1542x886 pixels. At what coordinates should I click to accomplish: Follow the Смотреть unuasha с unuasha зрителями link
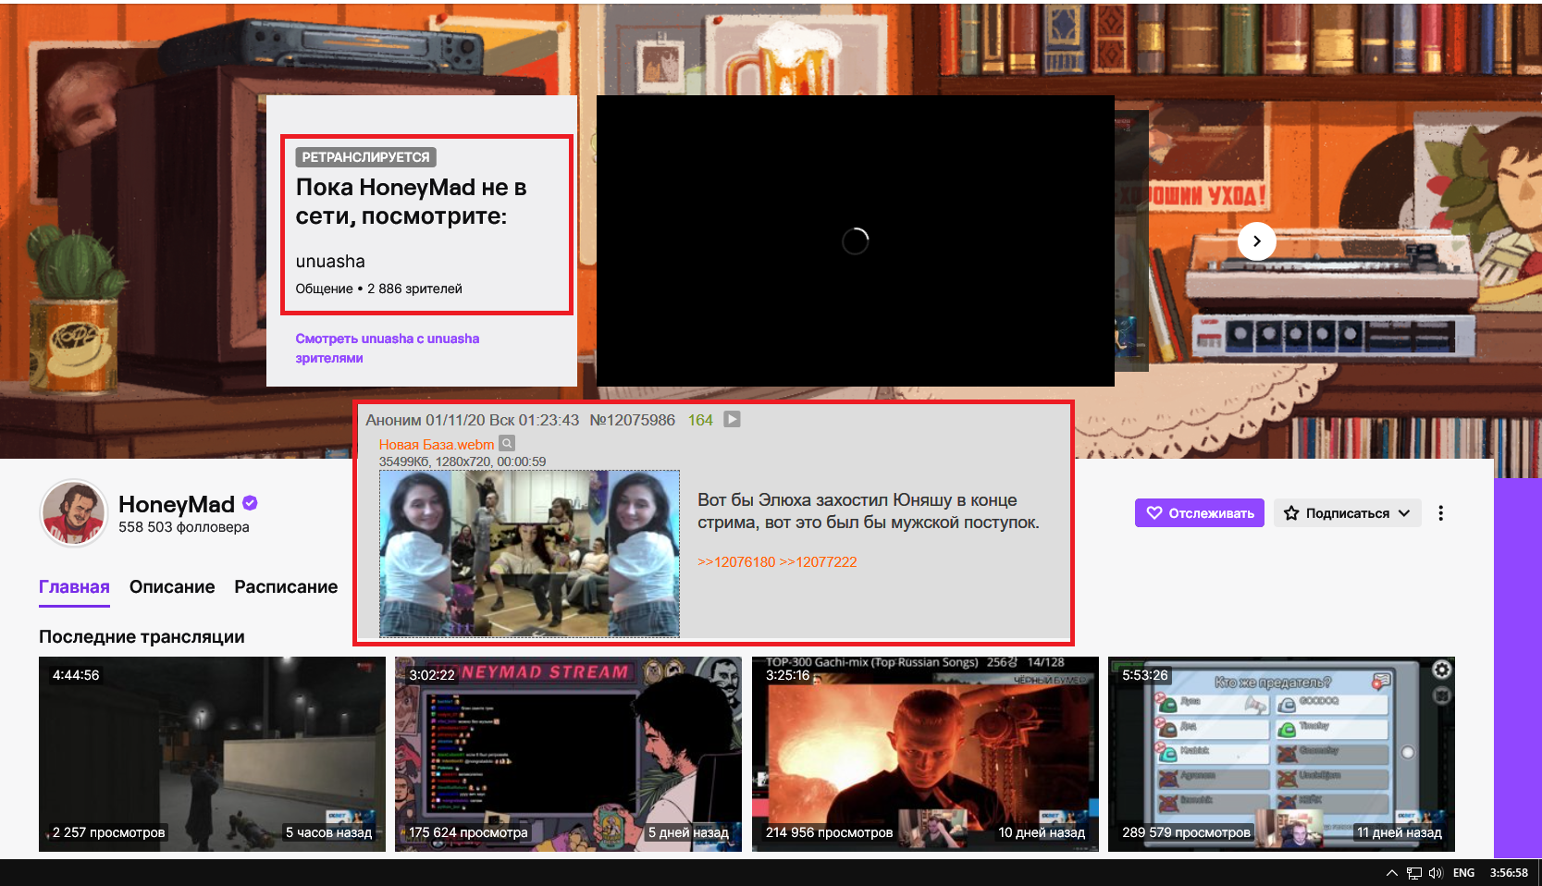pyautogui.click(x=388, y=348)
